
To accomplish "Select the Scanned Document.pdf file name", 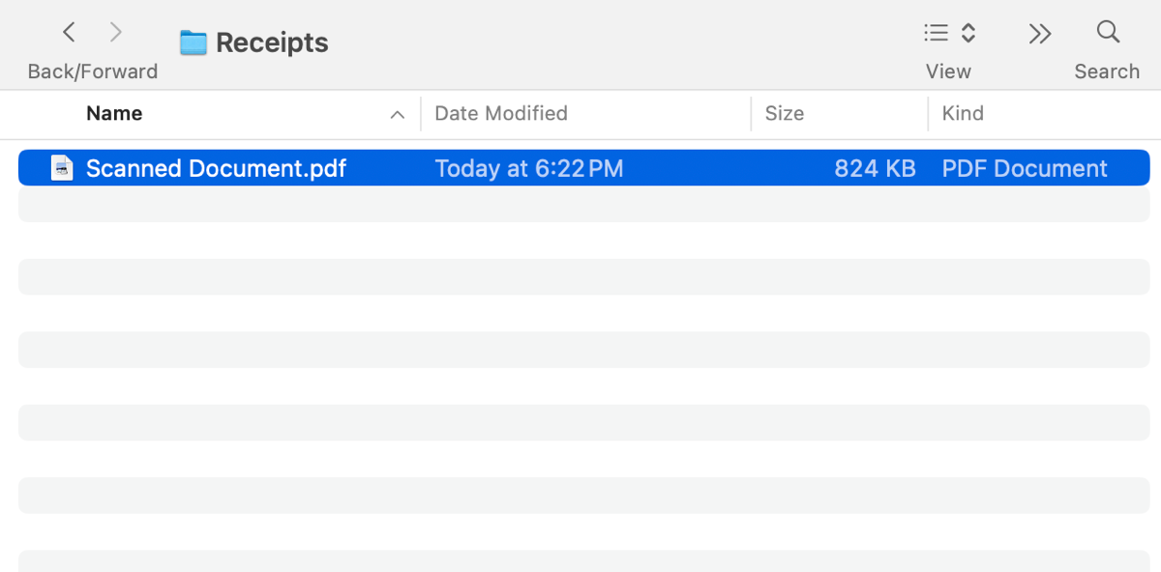I will [216, 168].
